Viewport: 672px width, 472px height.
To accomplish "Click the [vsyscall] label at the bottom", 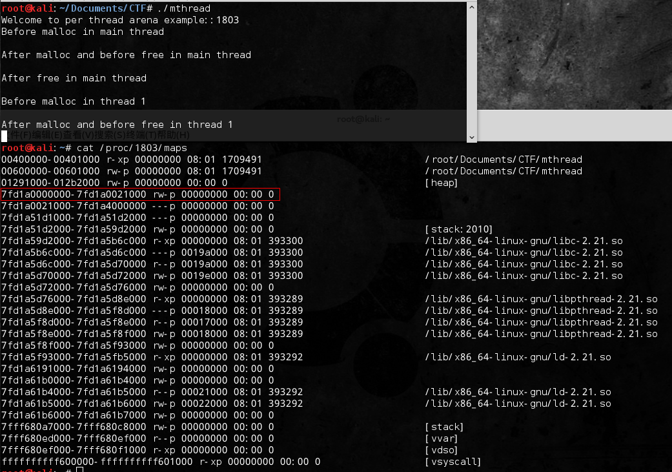I will [453, 462].
